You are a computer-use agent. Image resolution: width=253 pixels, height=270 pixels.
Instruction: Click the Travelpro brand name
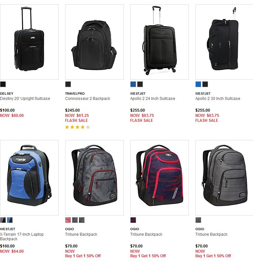75,93
